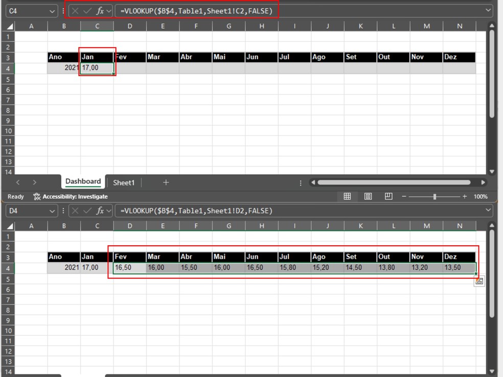This screenshot has height=377, width=503.
Task: Click the lower formula VLOOKUP D2 text
Action: 196,210
